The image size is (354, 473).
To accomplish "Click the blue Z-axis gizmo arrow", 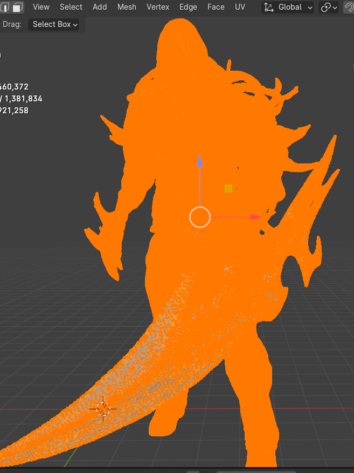I will (x=199, y=161).
